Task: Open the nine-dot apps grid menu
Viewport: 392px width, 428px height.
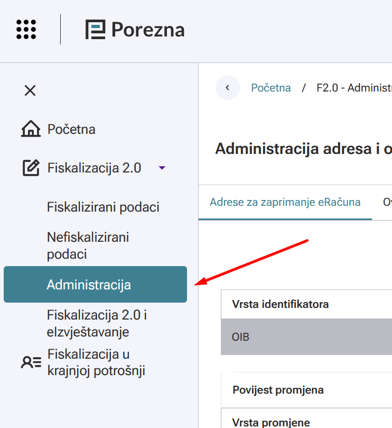Action: click(x=26, y=29)
